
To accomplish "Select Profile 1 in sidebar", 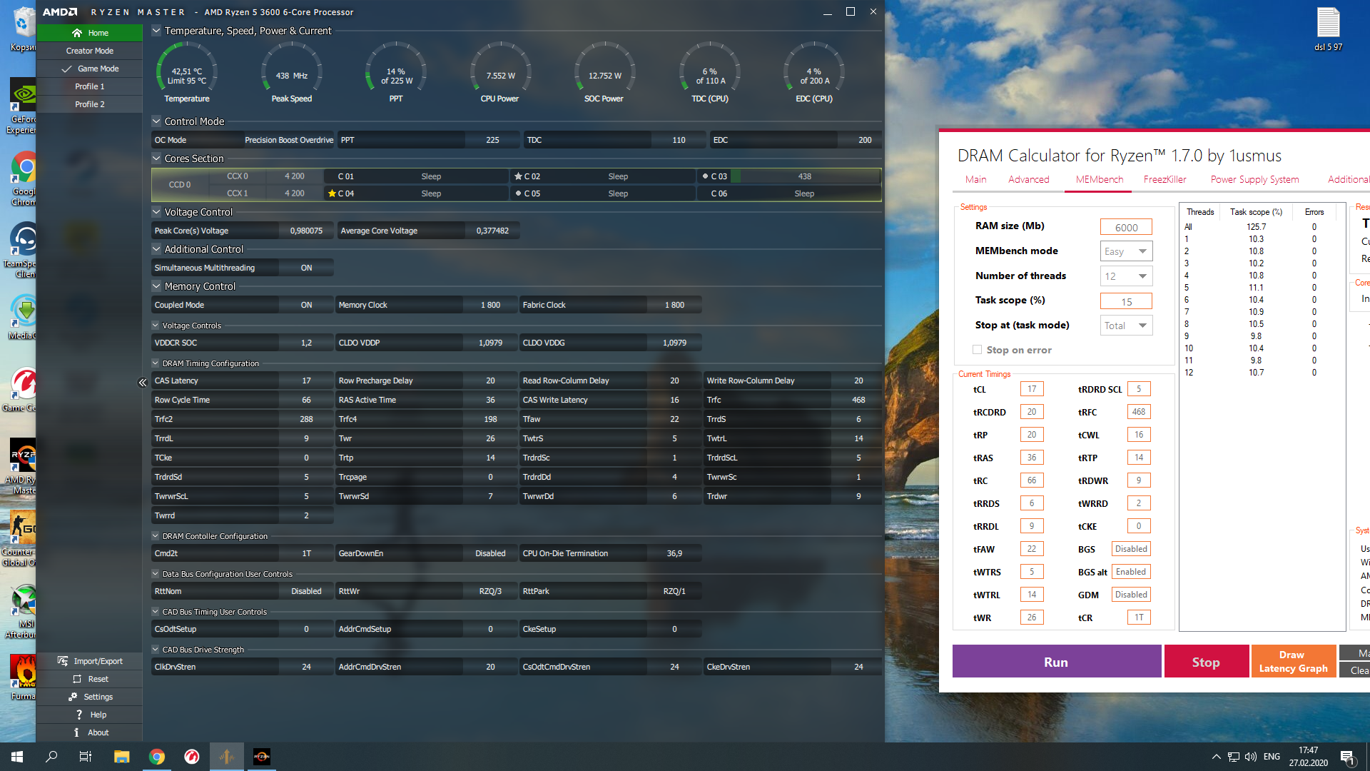I will point(90,86).
